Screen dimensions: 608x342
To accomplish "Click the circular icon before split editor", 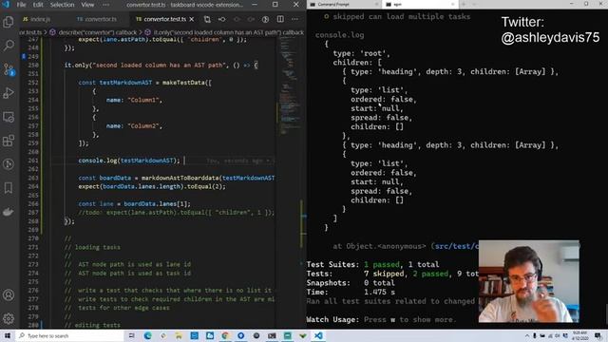I will 266,19.
